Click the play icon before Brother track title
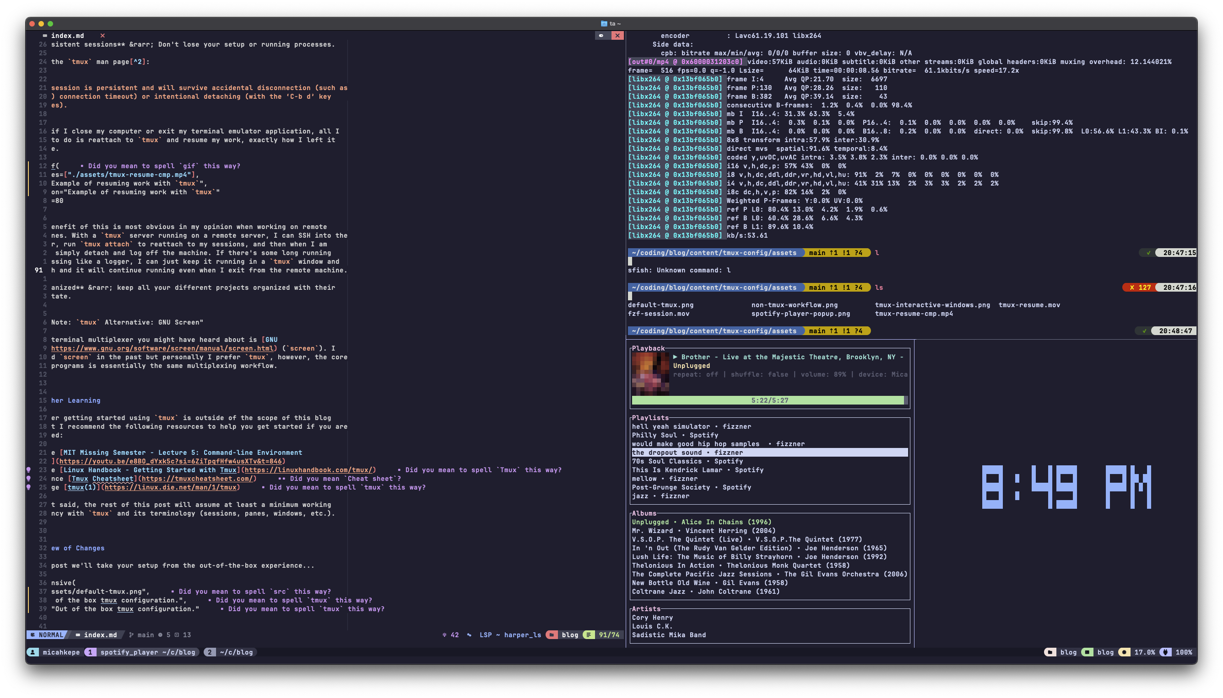The image size is (1223, 698). [x=675, y=357]
